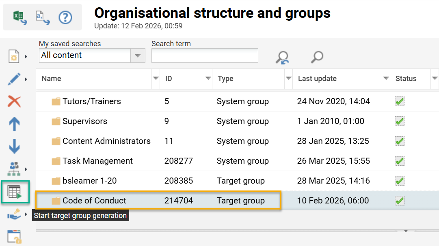
Task: Run the search with the magnifier button
Action: (x=317, y=57)
